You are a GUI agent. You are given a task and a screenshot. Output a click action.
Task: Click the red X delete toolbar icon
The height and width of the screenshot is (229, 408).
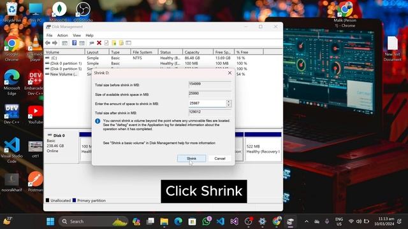pyautogui.click(x=99, y=43)
